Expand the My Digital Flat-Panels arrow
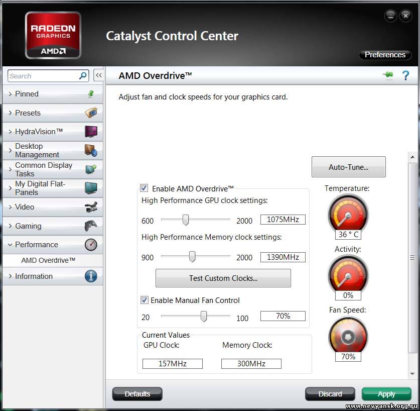Viewport: 420px width, 411px height. point(10,188)
